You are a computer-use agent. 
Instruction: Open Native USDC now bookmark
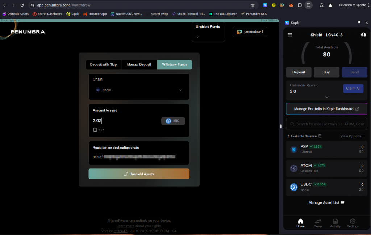126,14
